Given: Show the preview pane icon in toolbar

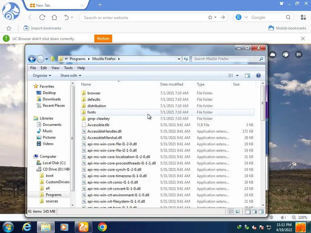Looking at the screenshot, I should click(247, 76).
